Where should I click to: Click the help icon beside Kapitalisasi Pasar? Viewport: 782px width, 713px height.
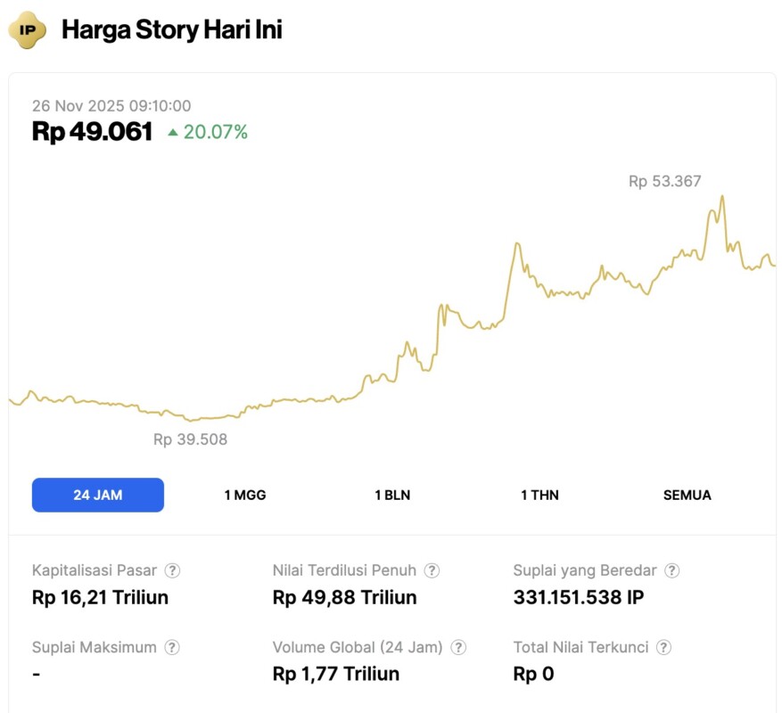click(x=173, y=570)
